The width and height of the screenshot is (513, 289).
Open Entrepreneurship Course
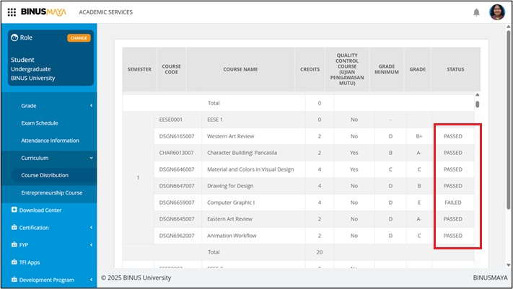52,192
